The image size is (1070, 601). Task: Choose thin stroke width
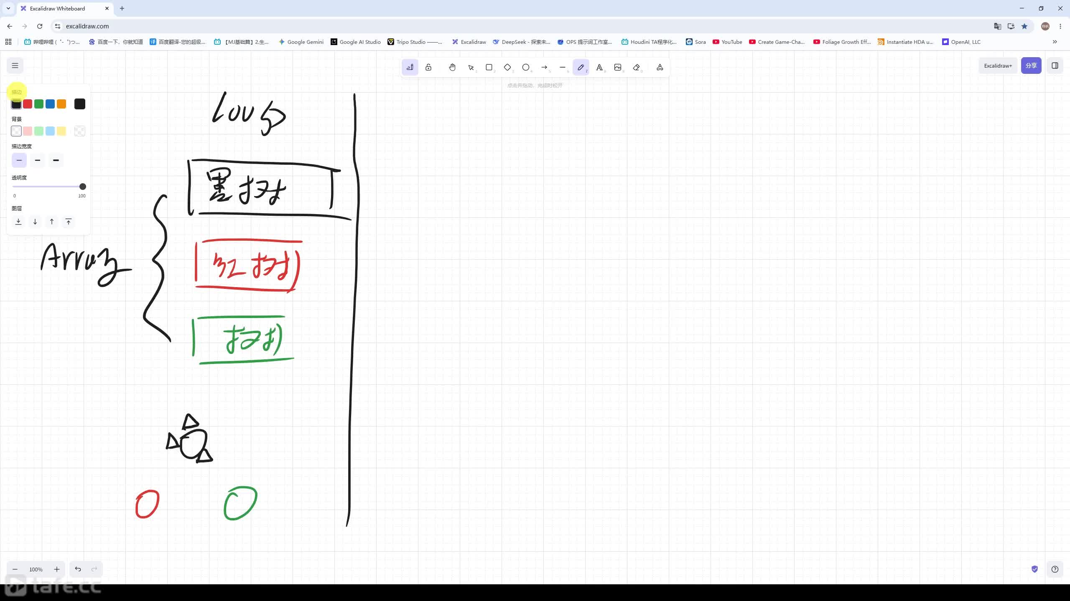click(x=19, y=160)
